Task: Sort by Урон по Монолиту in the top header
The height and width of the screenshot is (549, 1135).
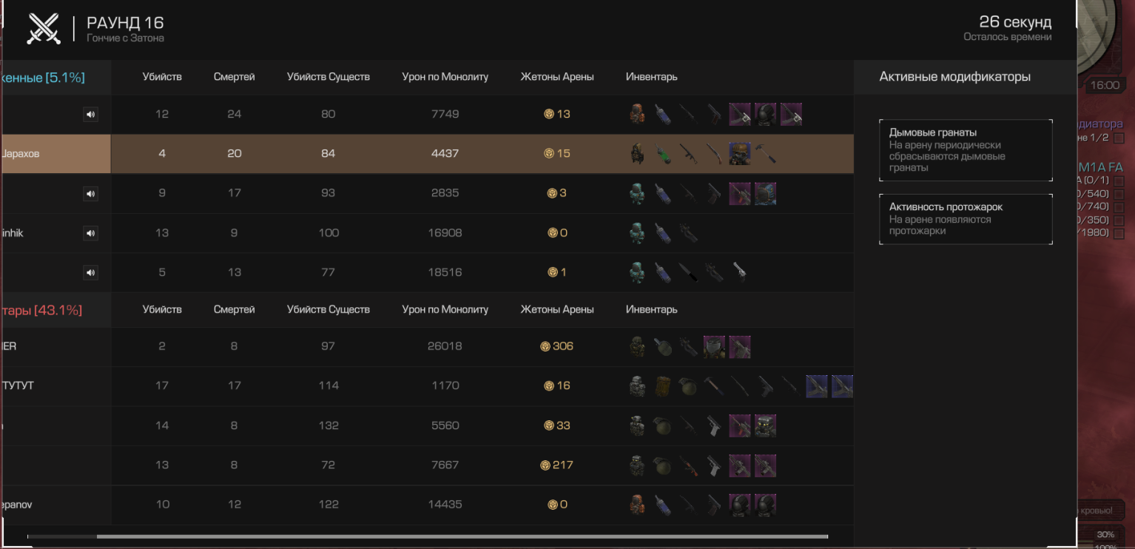Action: click(445, 77)
